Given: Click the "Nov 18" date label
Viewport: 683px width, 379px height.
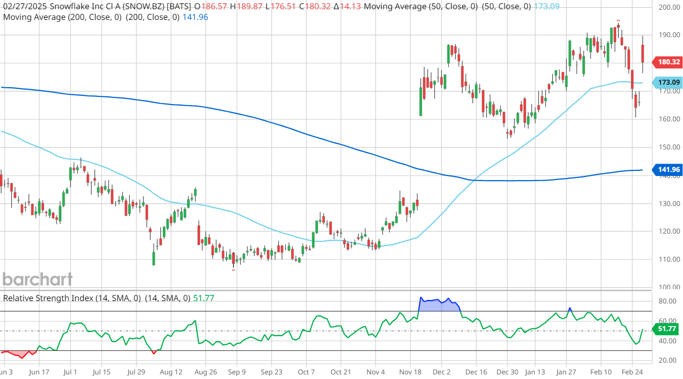Looking at the screenshot, I should pyautogui.click(x=411, y=372).
